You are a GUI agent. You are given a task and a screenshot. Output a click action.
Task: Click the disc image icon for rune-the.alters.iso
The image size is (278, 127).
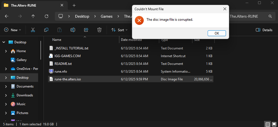point(51,79)
